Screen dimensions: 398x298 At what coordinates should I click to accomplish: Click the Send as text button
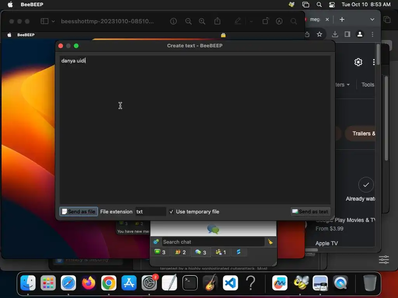click(x=310, y=211)
